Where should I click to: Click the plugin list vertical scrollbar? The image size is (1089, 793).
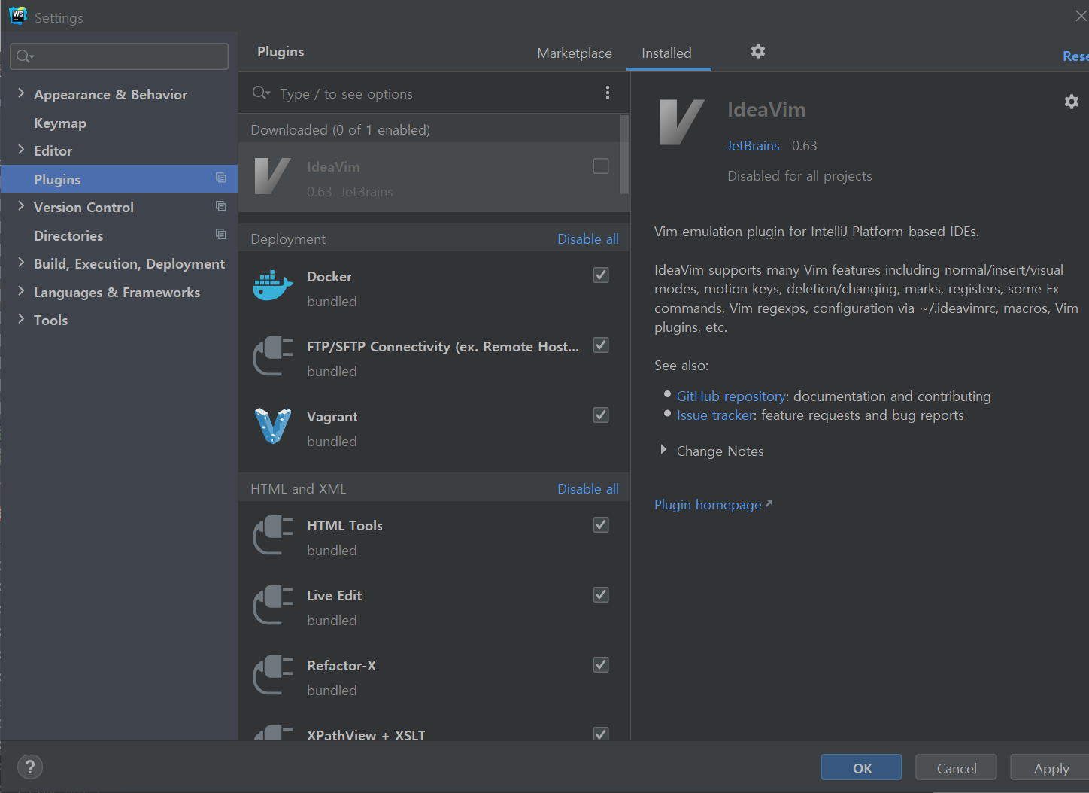point(624,154)
